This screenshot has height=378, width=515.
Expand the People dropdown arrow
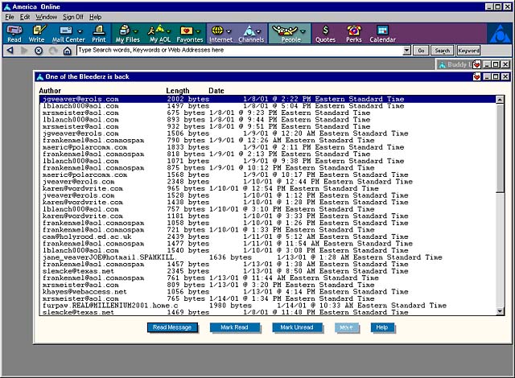303,31
